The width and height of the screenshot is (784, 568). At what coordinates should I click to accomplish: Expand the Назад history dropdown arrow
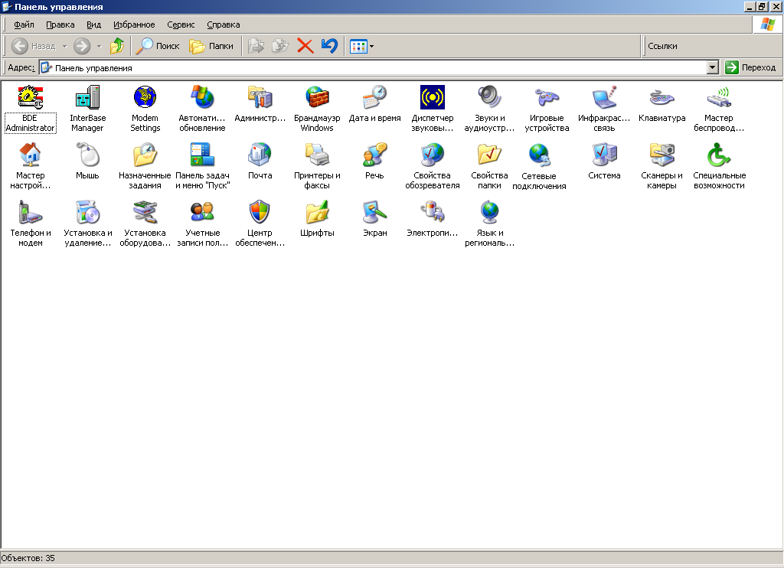64,47
